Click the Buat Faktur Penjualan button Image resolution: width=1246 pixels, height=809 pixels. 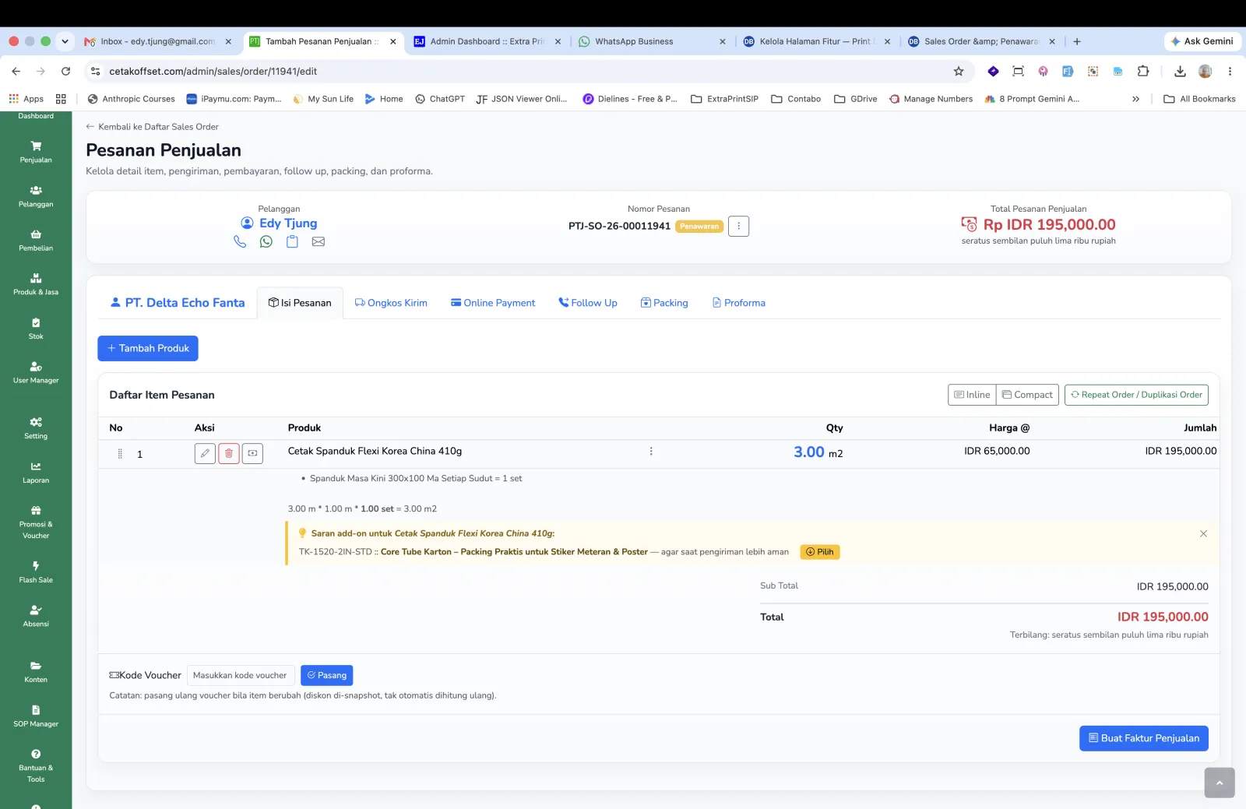[1144, 738]
